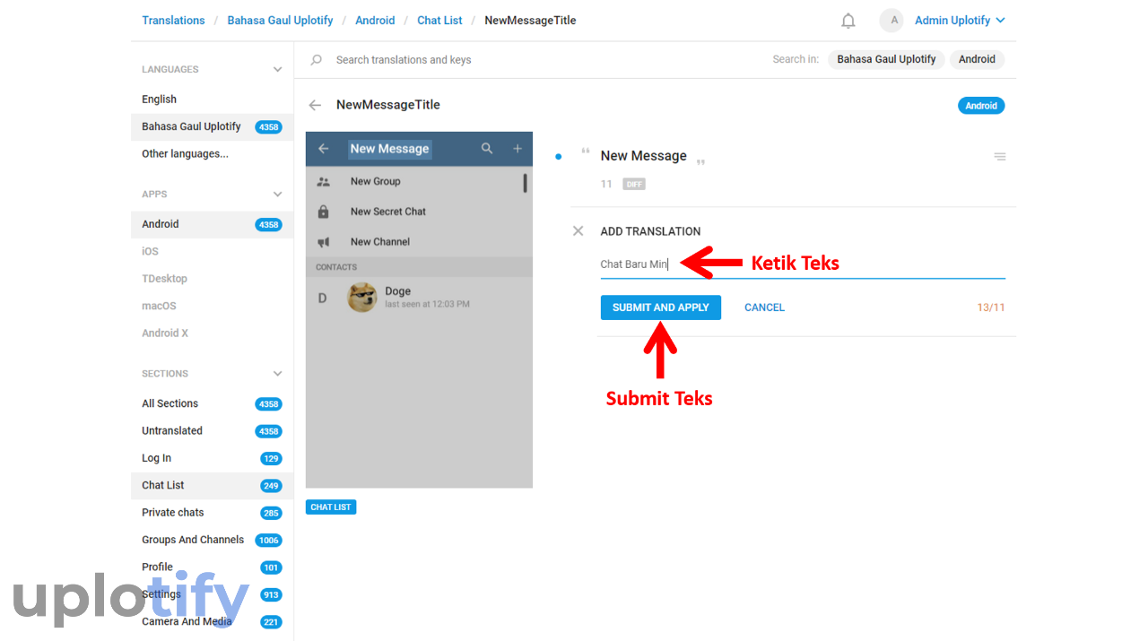Image resolution: width=1148 pixels, height=641 pixels.
Task: Open Untranslated section
Action: pos(212,430)
